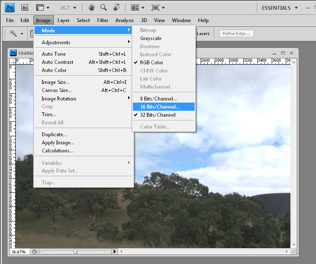Open the Layer menu

pyautogui.click(x=63, y=20)
